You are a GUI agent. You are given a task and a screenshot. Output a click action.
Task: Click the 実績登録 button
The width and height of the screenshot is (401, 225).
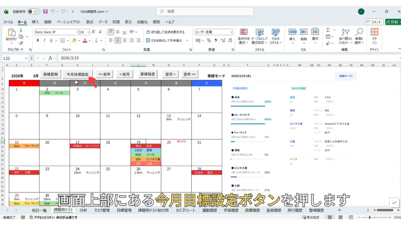pyautogui.click(x=50, y=74)
